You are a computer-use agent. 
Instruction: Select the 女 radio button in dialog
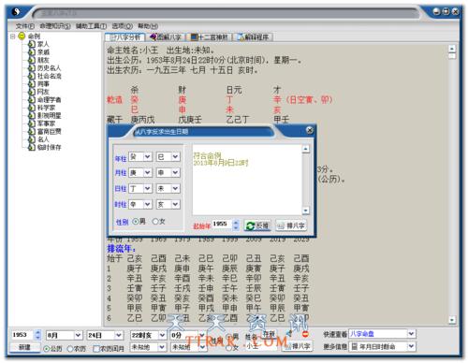[155, 222]
